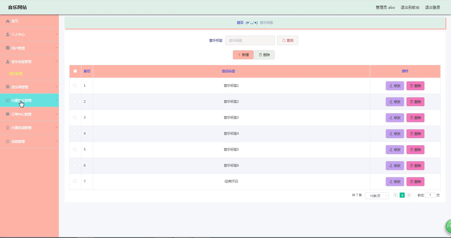Click 删除 for 音乐标签3
This screenshot has height=238, width=451.
point(415,118)
